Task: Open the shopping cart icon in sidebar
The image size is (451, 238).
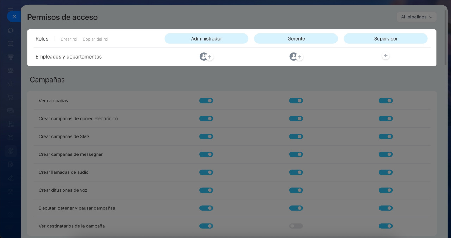Action: coord(11,97)
